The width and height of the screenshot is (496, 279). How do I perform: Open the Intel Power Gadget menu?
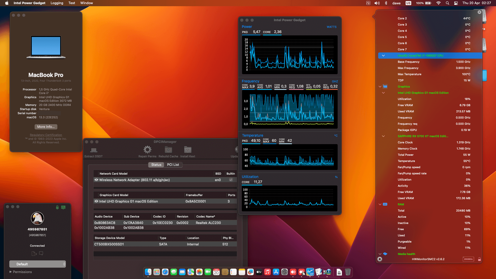pos(29,3)
